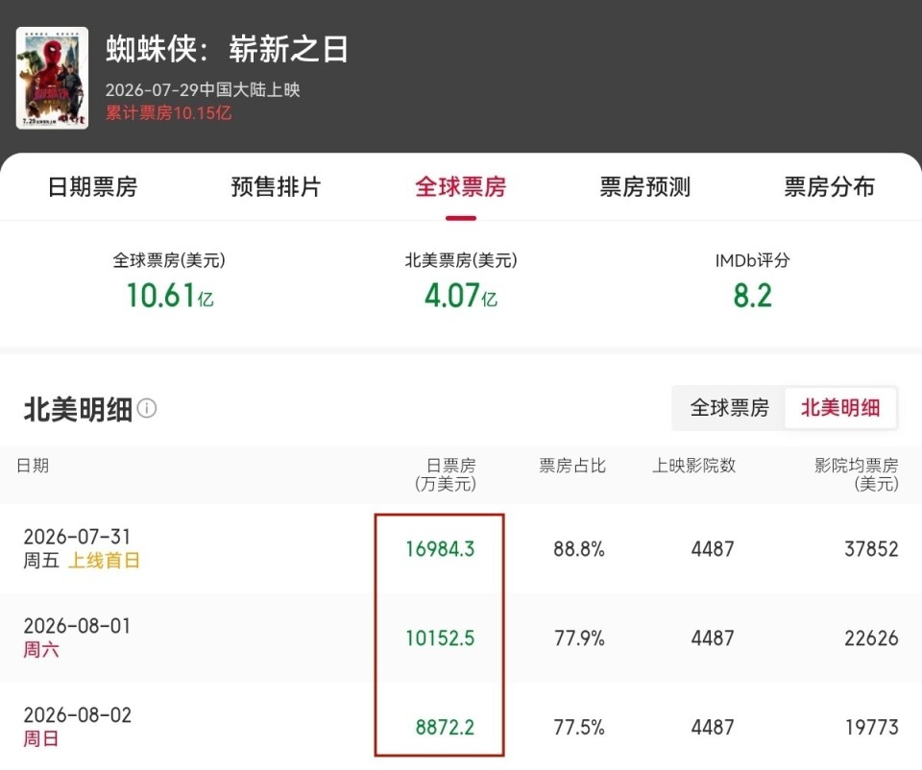Toggle to 北美明细 in the segmented control

tap(840, 408)
